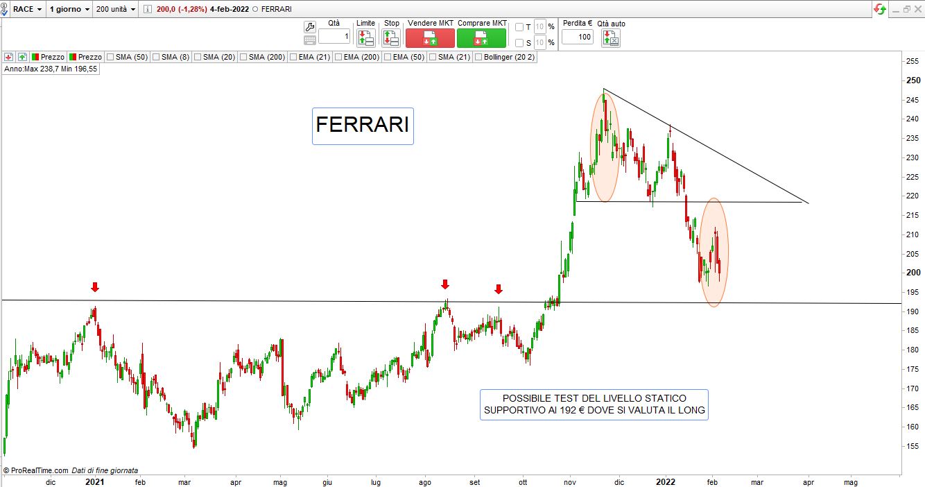Click the Stop order icon
Image resolution: width=925 pixels, height=487 pixels.
click(x=391, y=37)
